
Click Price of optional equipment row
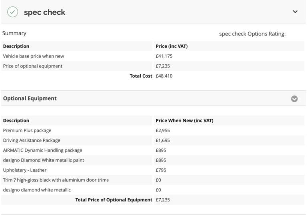[x=153, y=66]
